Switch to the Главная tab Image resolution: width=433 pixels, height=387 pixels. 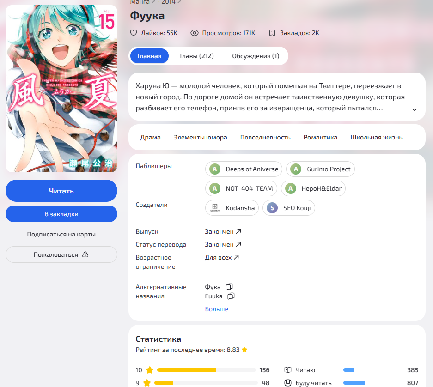click(149, 56)
